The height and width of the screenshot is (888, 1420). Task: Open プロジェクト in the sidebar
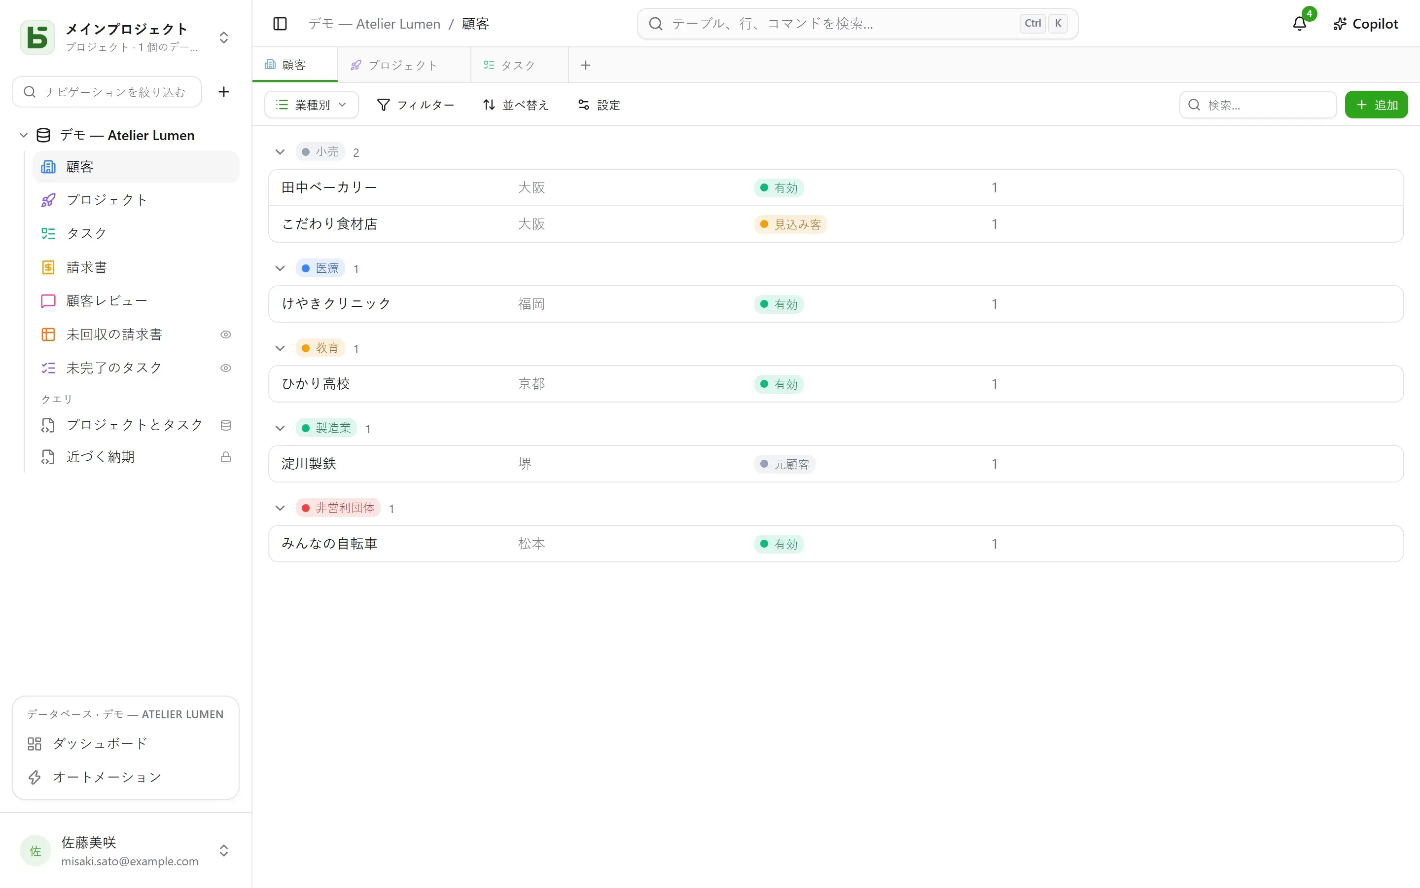pyautogui.click(x=136, y=200)
